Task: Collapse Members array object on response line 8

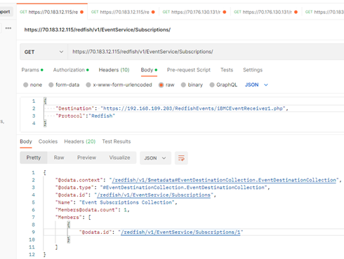Action: (69, 225)
